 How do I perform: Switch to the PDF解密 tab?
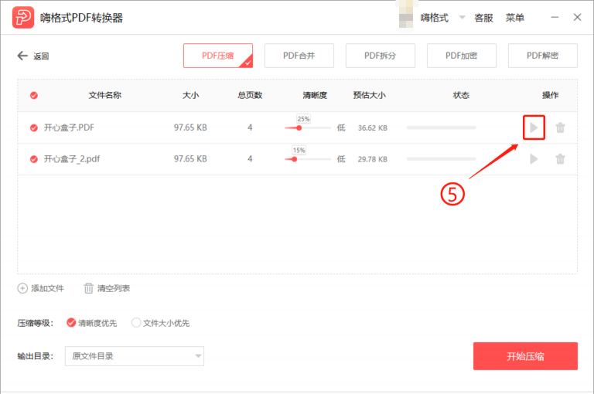click(x=542, y=56)
